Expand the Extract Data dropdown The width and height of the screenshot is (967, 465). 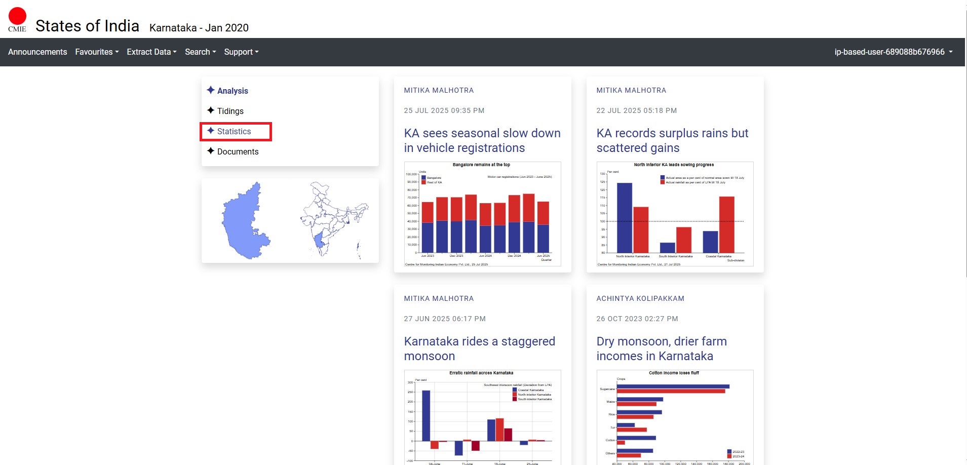point(151,52)
